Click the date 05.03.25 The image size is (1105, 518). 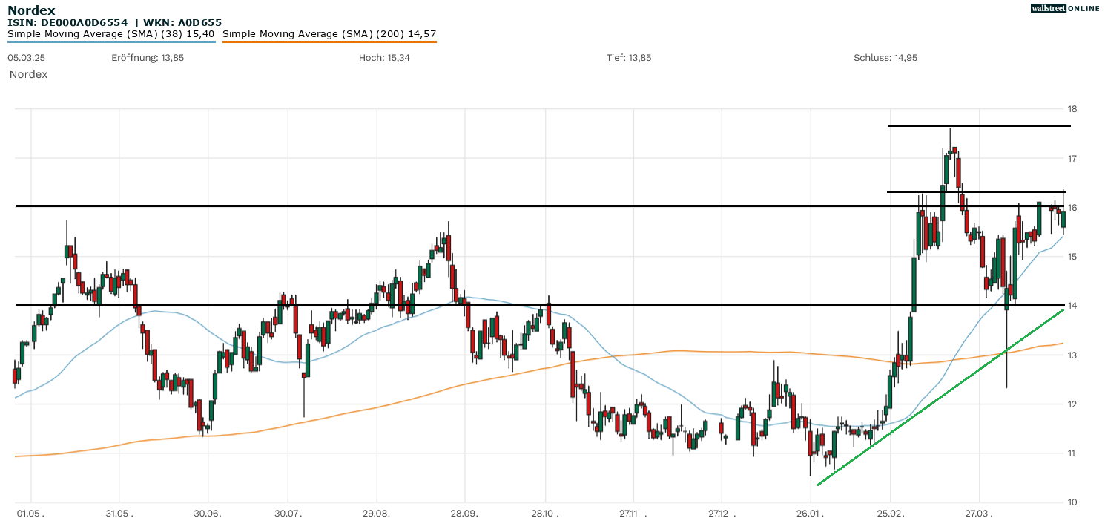(26, 57)
